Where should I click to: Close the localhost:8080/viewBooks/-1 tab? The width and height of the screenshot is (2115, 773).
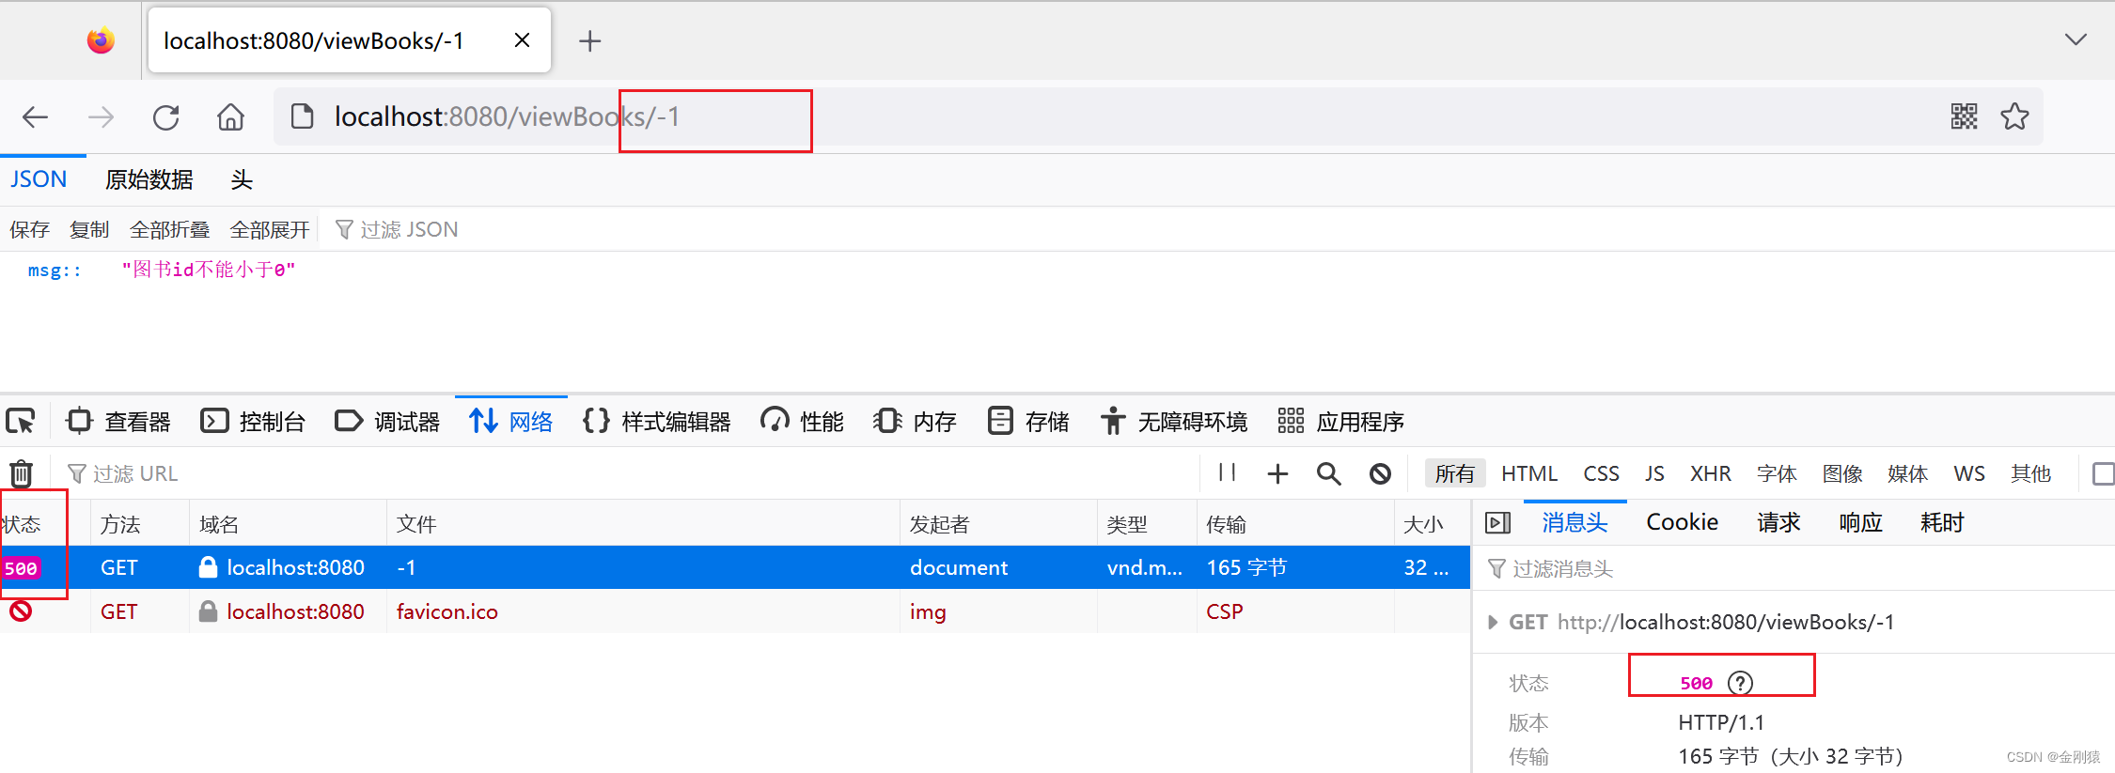pyautogui.click(x=523, y=40)
